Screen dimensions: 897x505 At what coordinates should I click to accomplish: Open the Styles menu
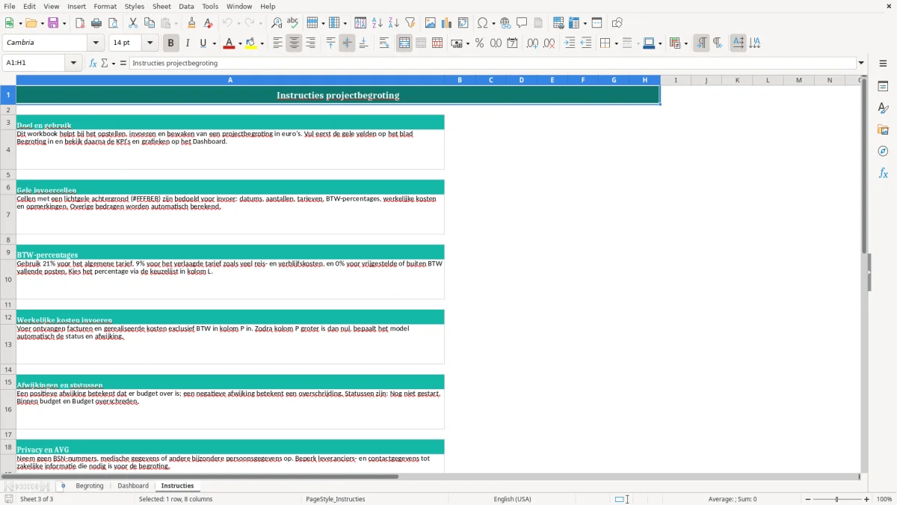coord(135,6)
